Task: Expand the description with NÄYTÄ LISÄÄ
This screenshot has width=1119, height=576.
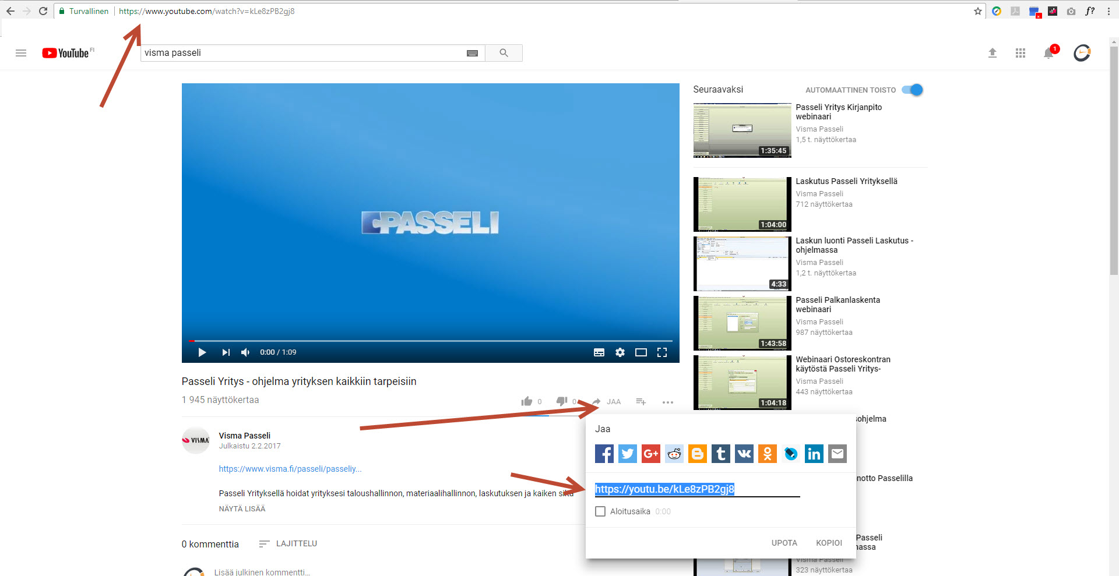Action: pyautogui.click(x=242, y=508)
